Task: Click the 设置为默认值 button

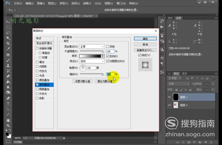Action: pyautogui.click(x=82, y=81)
